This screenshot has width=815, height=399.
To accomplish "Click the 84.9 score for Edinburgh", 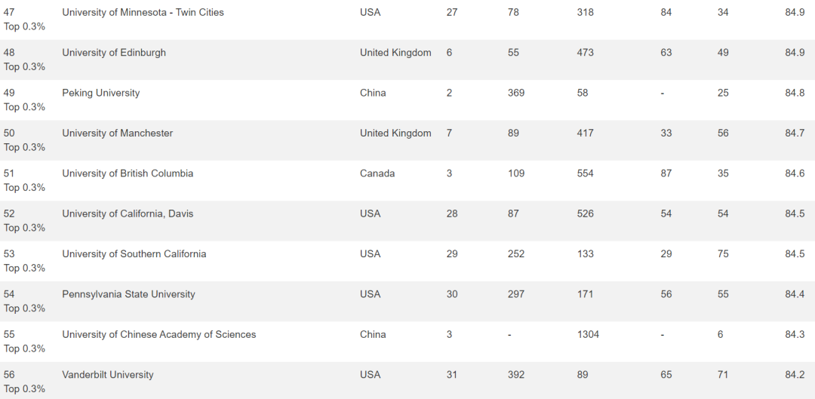I will [795, 53].
